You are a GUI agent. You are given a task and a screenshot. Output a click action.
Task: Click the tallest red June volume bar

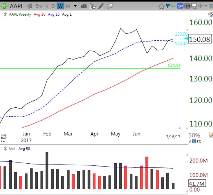pyautogui.click(x=147, y=173)
